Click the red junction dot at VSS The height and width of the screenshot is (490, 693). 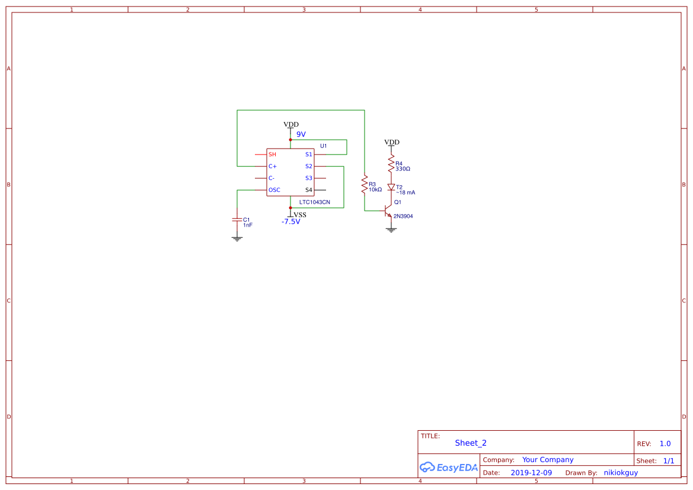(x=290, y=208)
